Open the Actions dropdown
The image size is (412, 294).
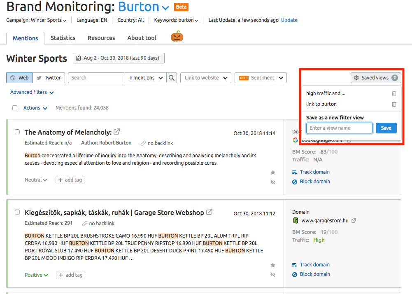35,108
